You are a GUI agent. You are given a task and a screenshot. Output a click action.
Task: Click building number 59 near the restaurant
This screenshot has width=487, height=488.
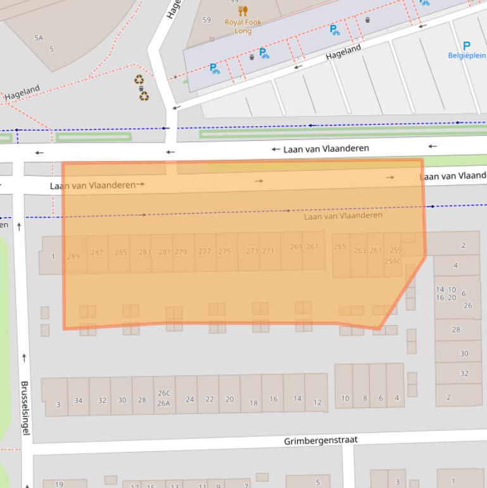206,20
